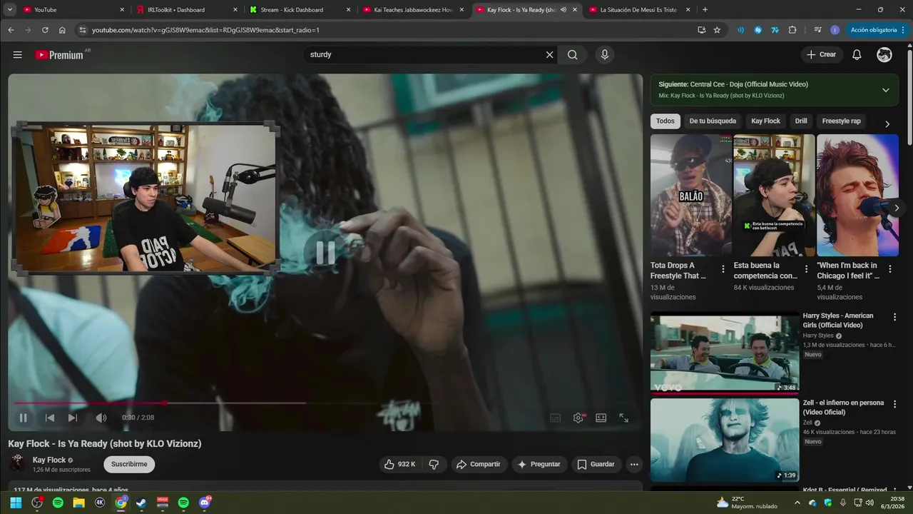Close the IRLToolkit Dashboard tab

click(235, 10)
